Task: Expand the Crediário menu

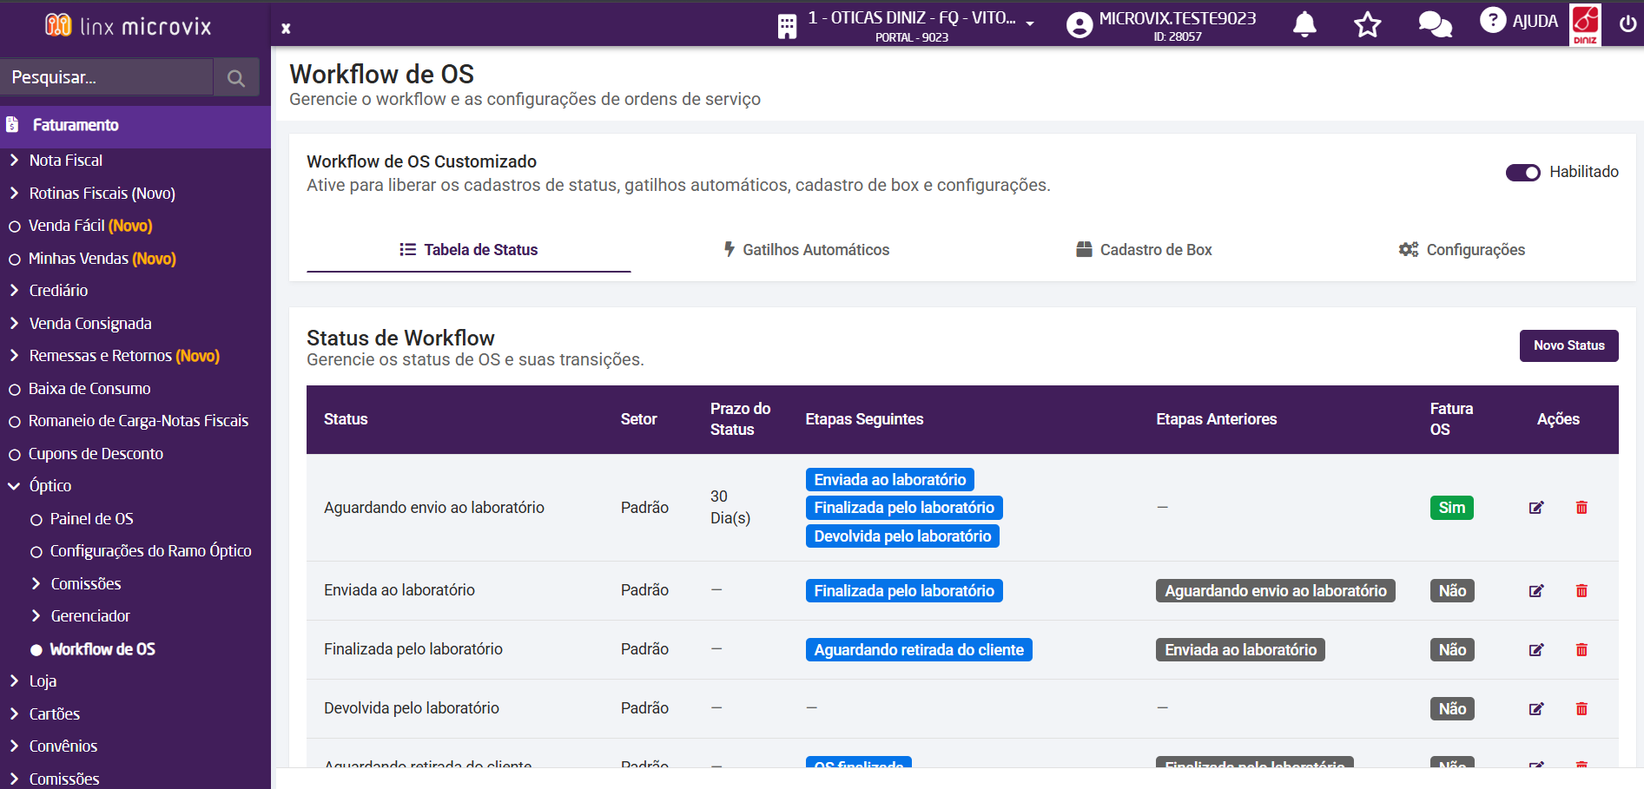Action: click(x=14, y=290)
